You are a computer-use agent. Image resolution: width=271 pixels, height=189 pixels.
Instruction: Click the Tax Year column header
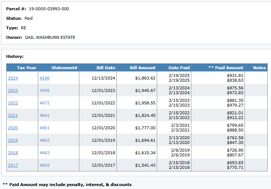tap(26, 68)
